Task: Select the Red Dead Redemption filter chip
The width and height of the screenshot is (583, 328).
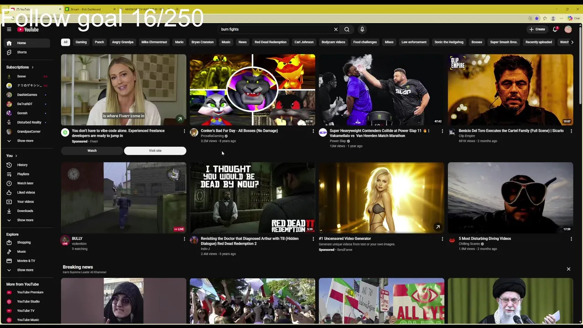Action: (271, 42)
